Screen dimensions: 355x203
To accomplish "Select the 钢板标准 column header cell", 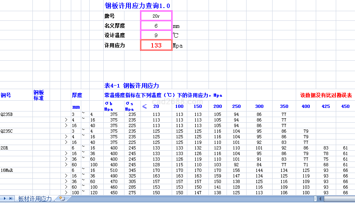I will coord(39,95).
